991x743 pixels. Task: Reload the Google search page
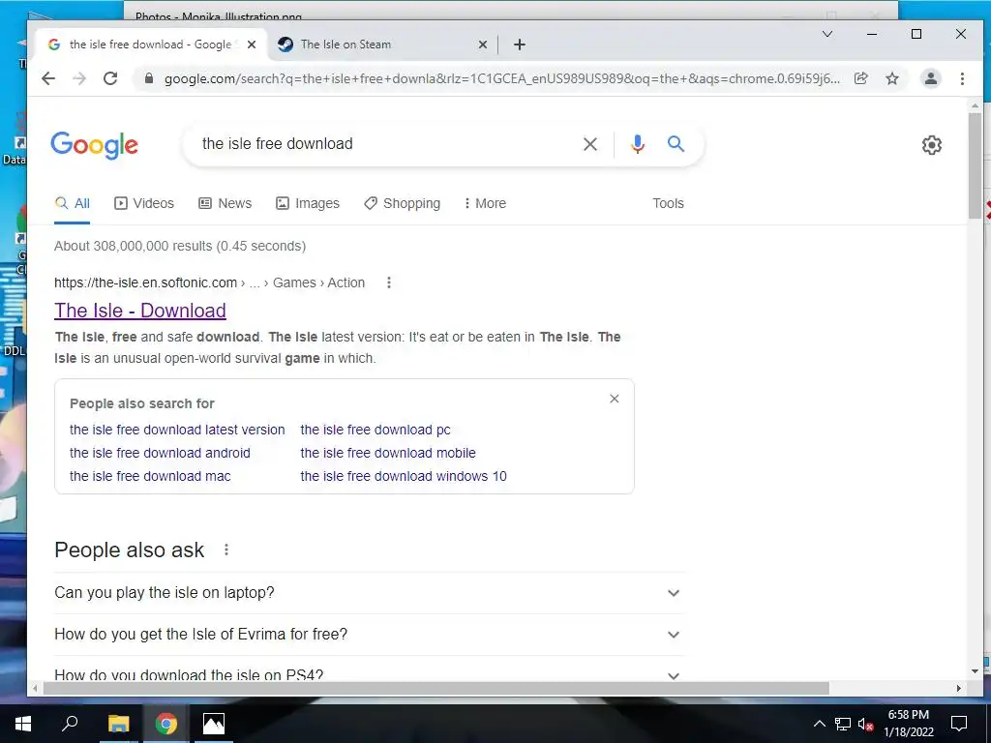pos(110,78)
